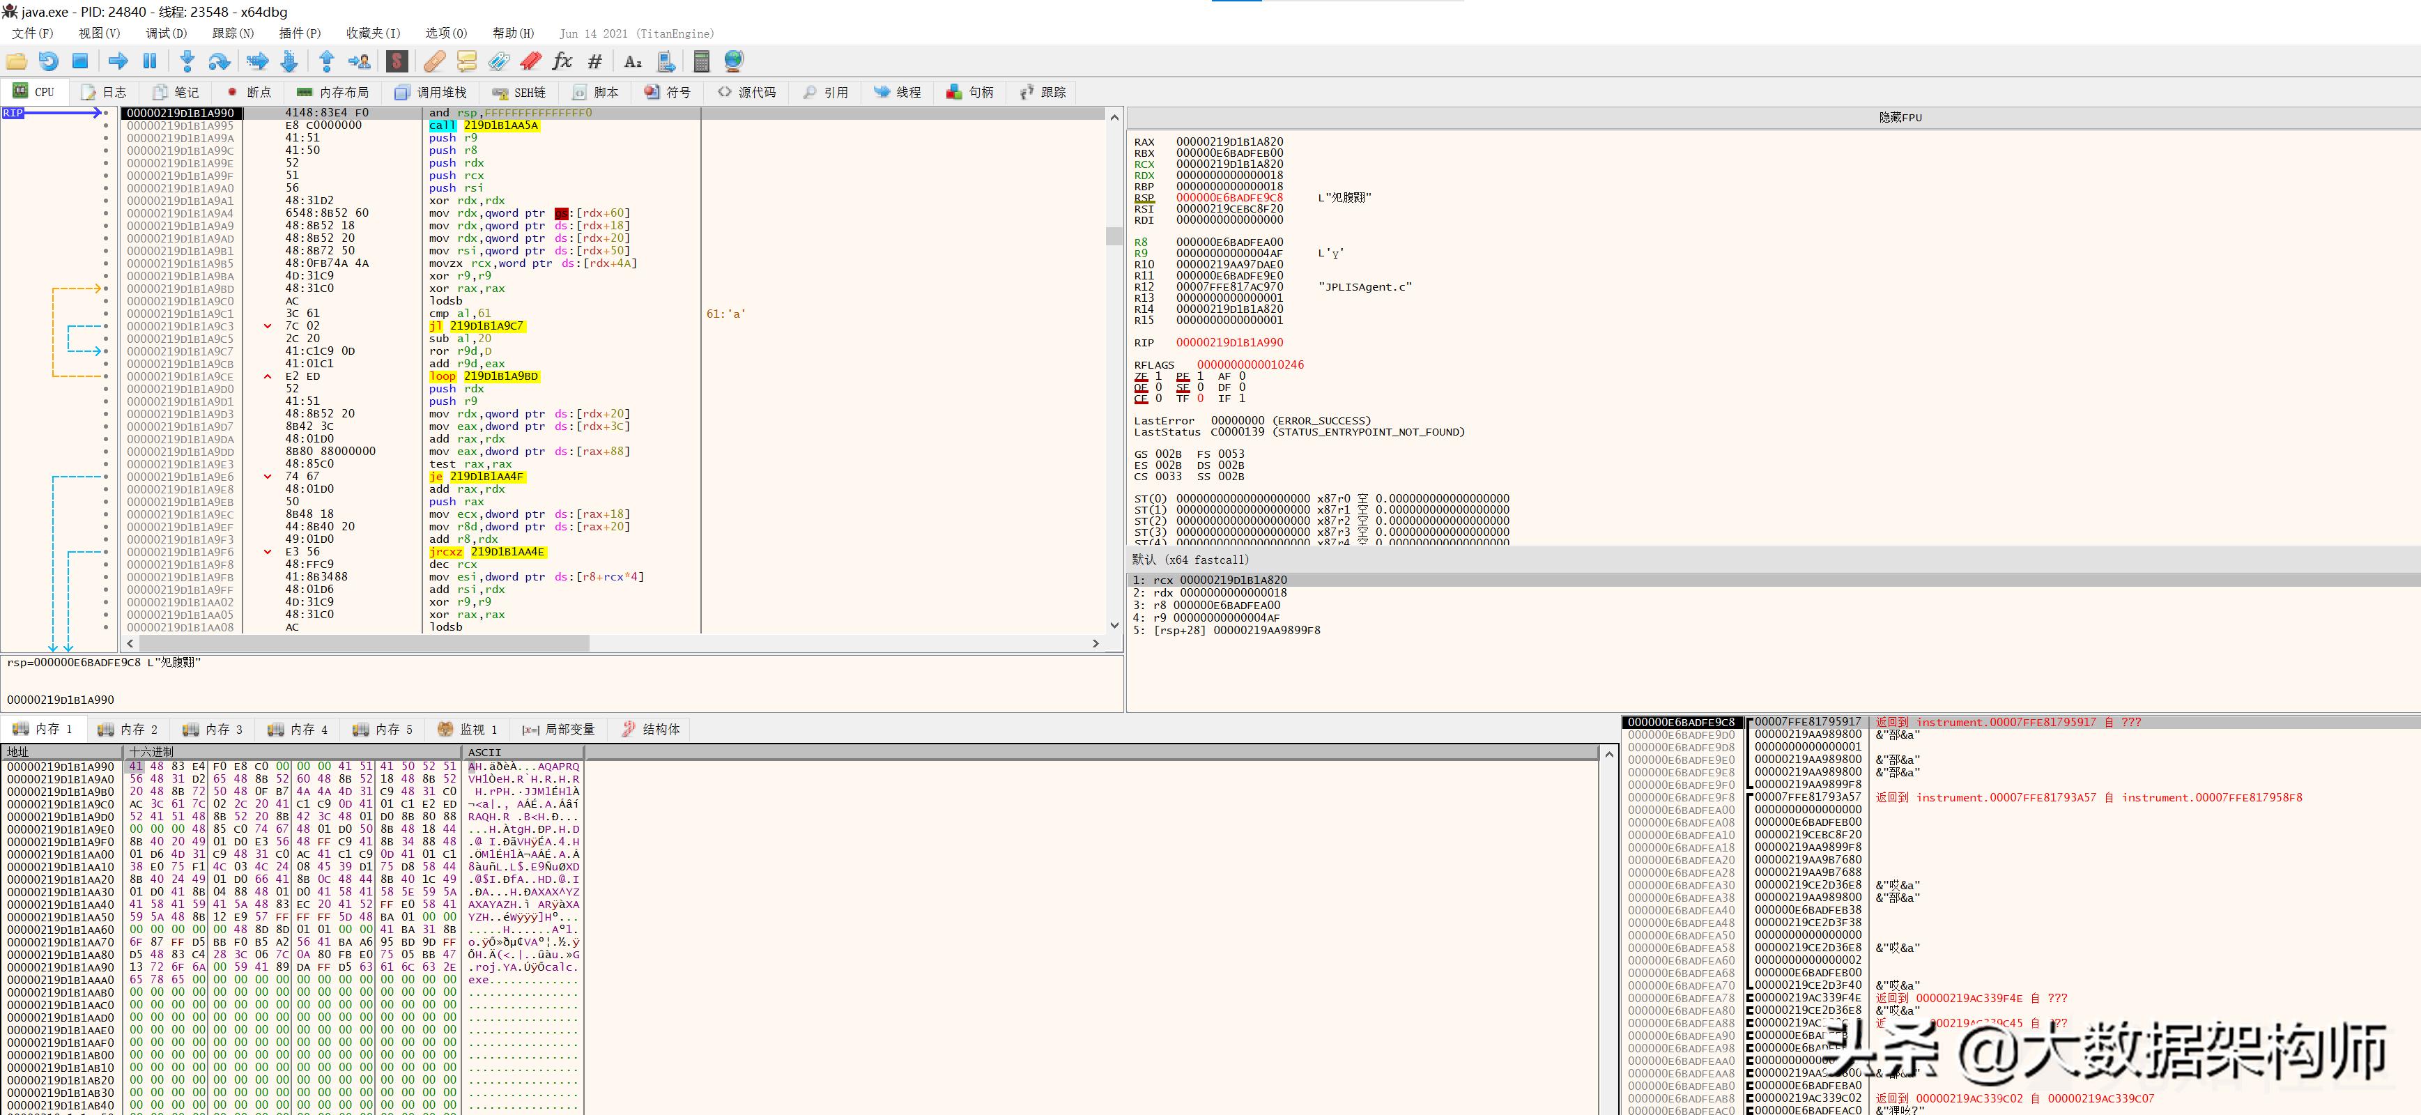The image size is (2421, 1115).
Task: Click the 隐藏FPU button above registers
Action: click(x=1900, y=118)
